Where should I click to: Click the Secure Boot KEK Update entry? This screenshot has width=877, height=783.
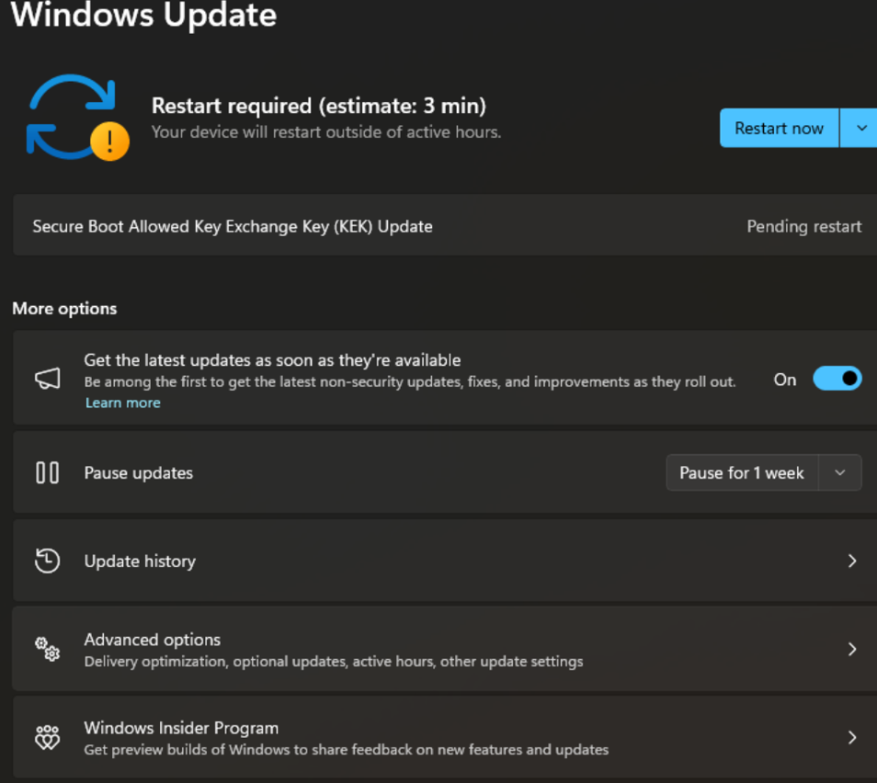tap(445, 225)
